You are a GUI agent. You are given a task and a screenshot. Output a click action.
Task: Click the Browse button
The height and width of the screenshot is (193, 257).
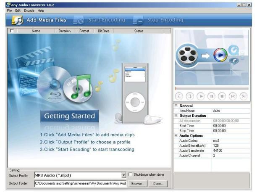138,184
